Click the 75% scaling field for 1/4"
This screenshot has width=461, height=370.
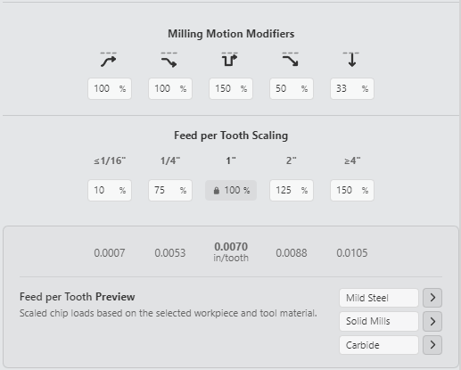click(170, 190)
